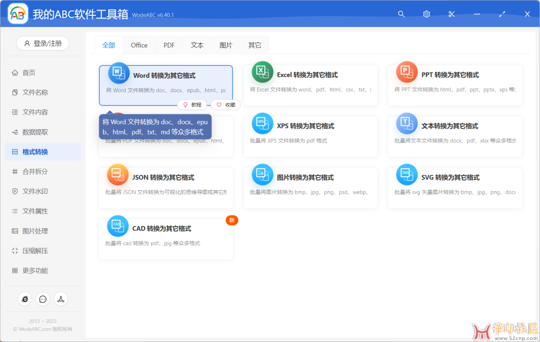Select the JSON conversion tool icon
The height and width of the screenshot is (342, 540).
click(x=118, y=175)
